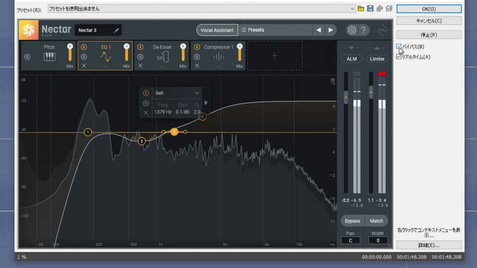Click the input gain fader handle
Image resolution: width=477 pixels, height=268 pixels.
pos(346,97)
